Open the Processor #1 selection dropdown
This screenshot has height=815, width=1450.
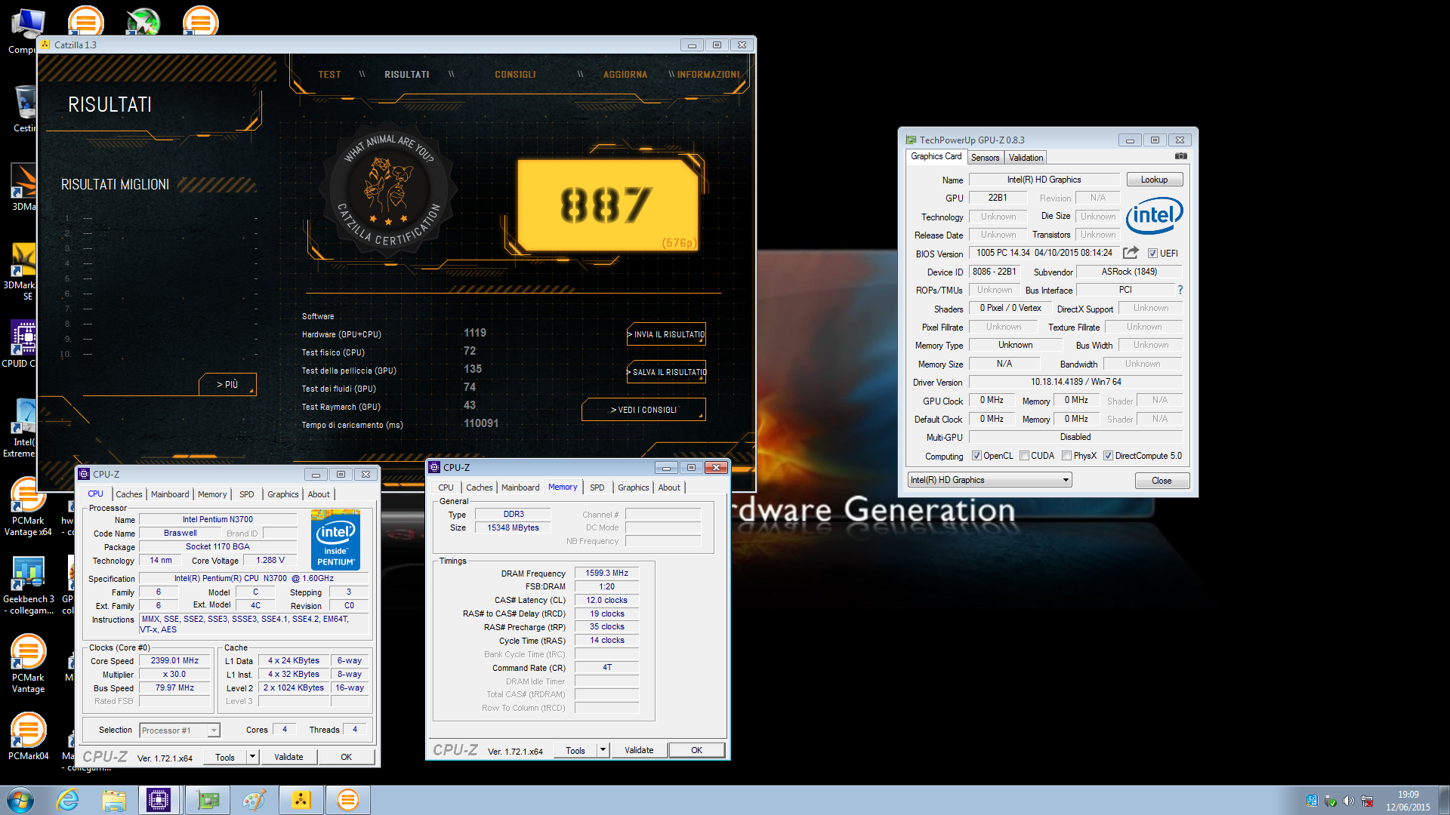(x=180, y=730)
